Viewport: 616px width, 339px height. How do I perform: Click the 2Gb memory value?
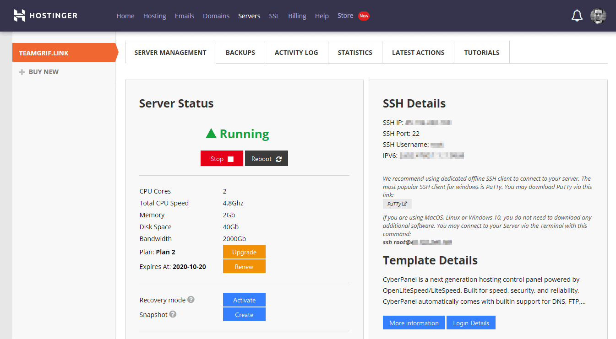point(229,215)
